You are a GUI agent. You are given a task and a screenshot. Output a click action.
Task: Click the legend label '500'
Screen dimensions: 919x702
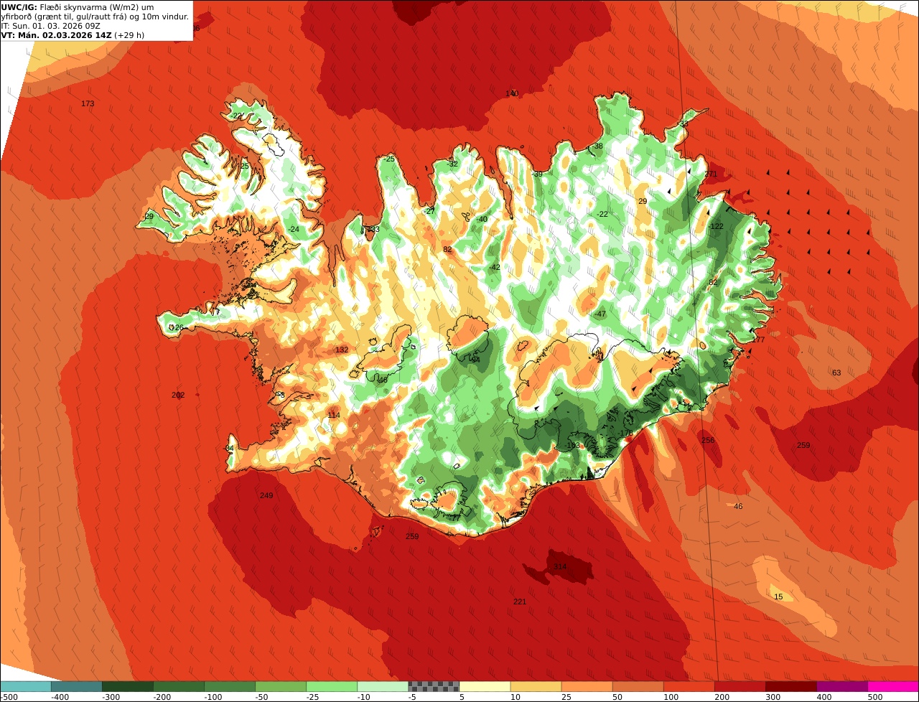tap(874, 697)
